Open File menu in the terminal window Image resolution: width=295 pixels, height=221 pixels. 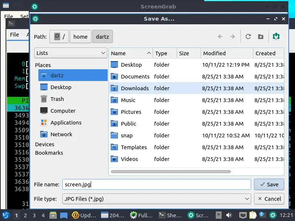(14, 35)
